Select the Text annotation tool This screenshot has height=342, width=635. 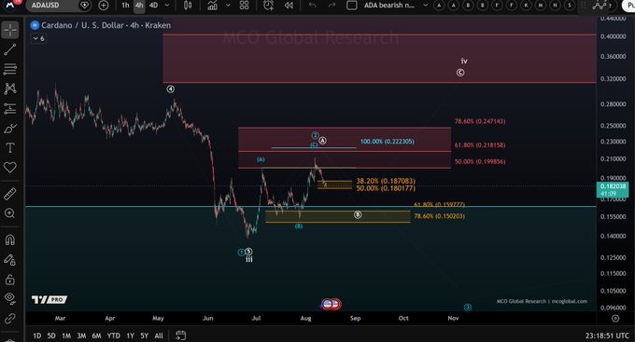(x=10, y=148)
